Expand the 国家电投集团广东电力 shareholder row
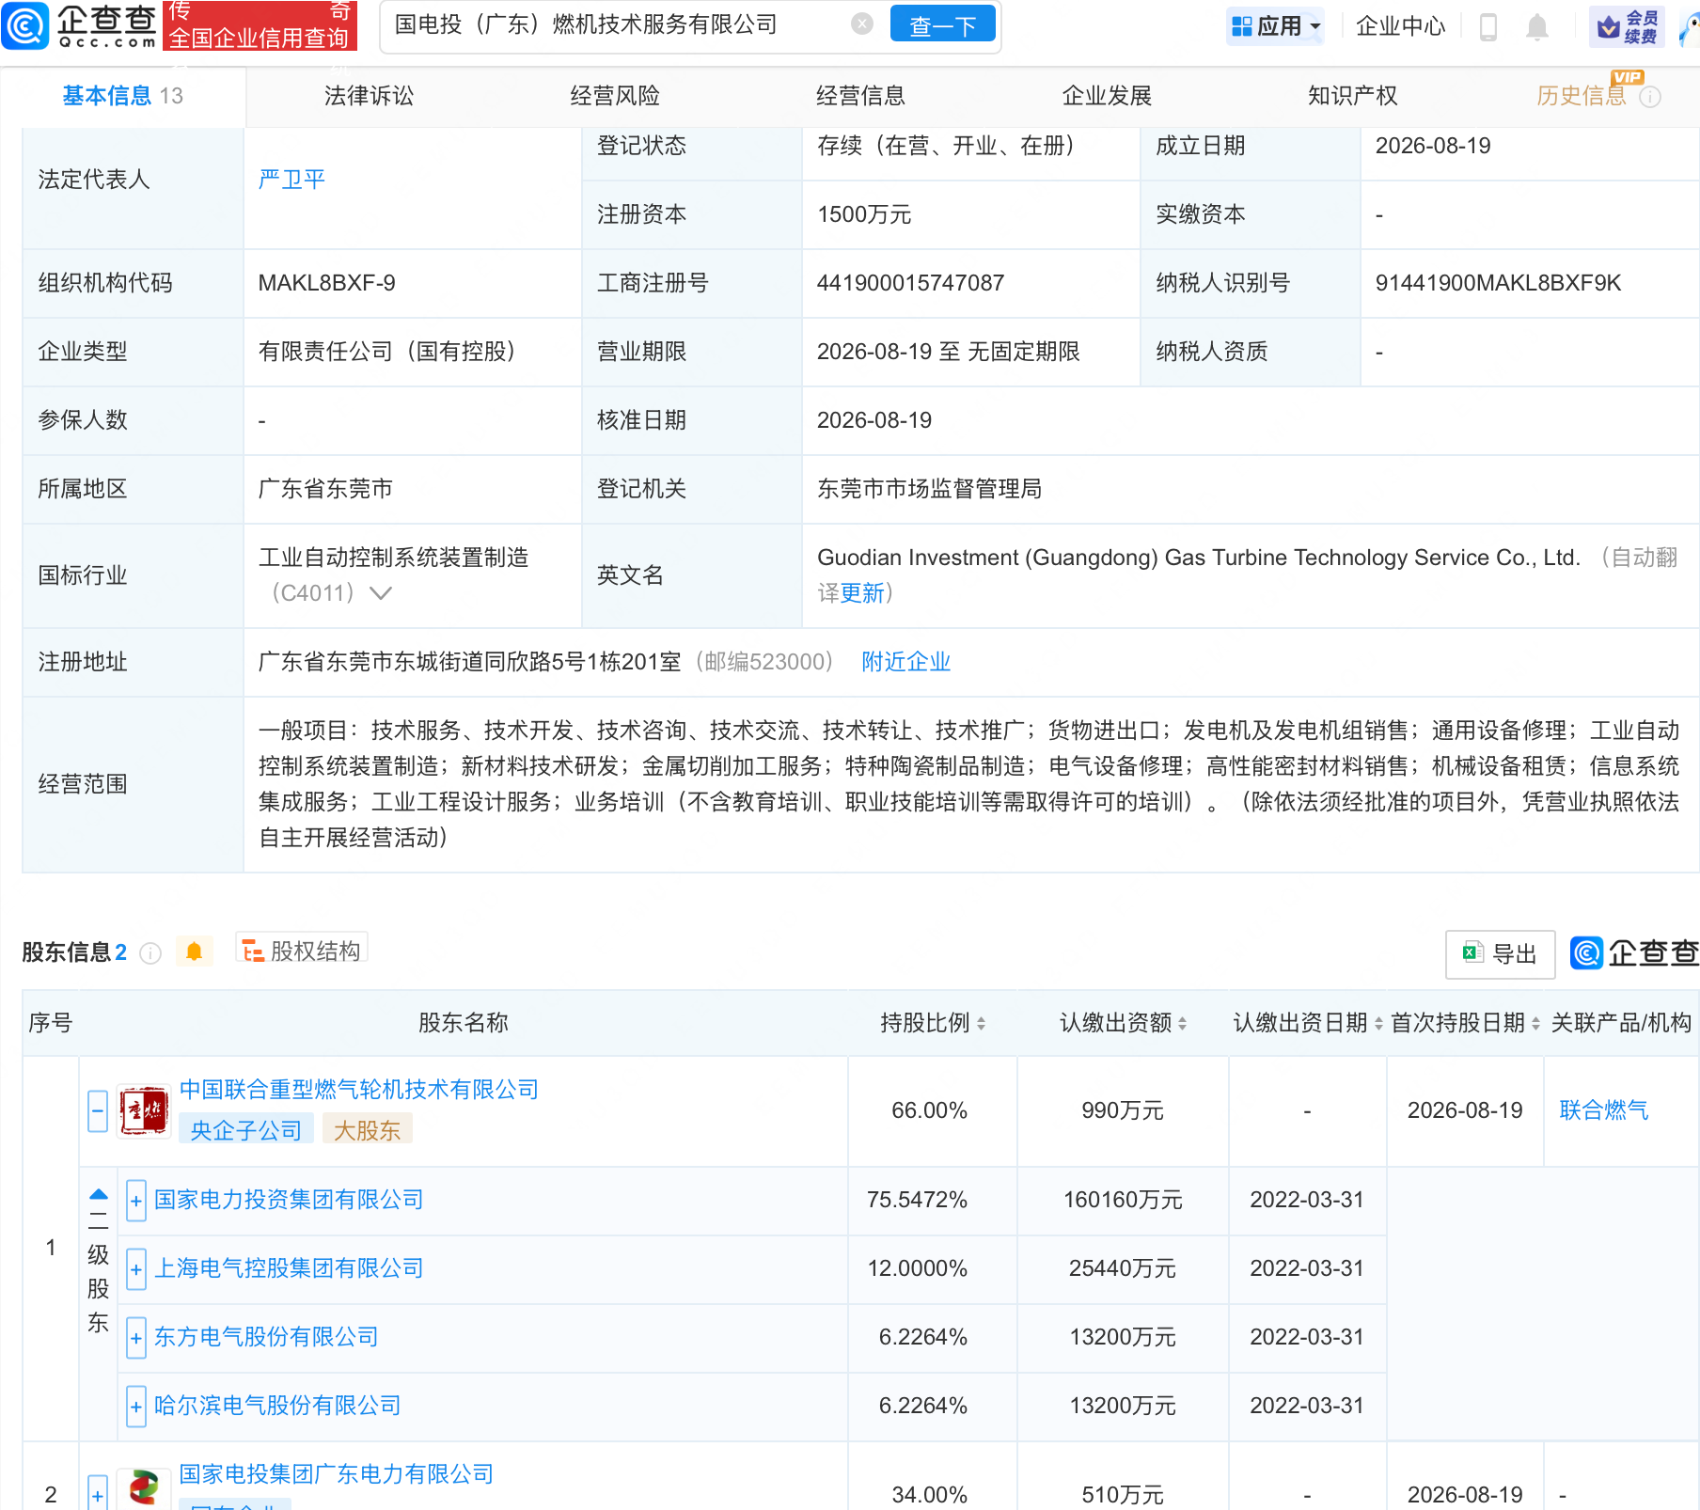Viewport: 1700px width, 1510px height. (x=98, y=1493)
